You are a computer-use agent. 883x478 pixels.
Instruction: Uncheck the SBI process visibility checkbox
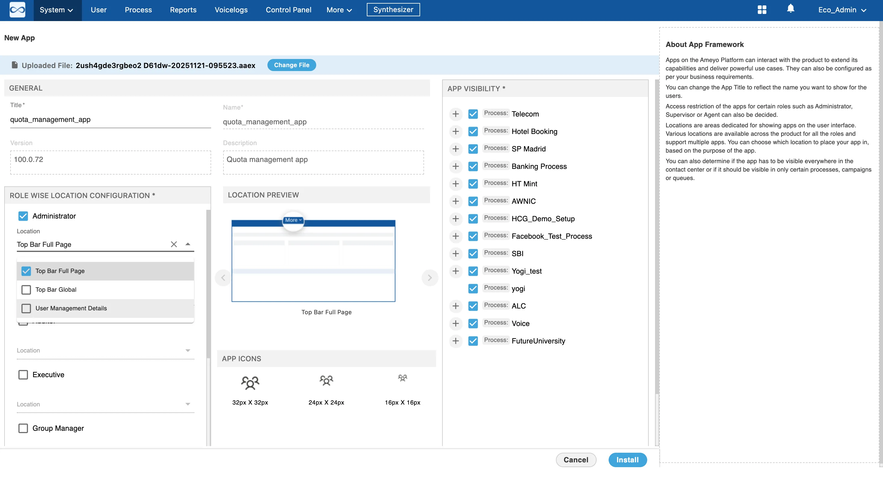pyautogui.click(x=473, y=253)
